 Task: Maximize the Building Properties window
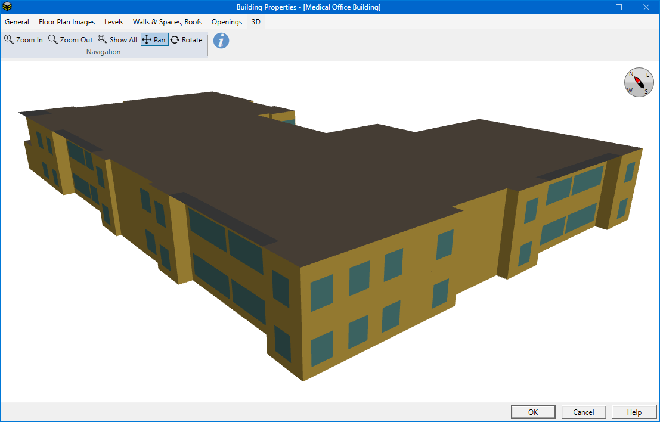tap(619, 7)
